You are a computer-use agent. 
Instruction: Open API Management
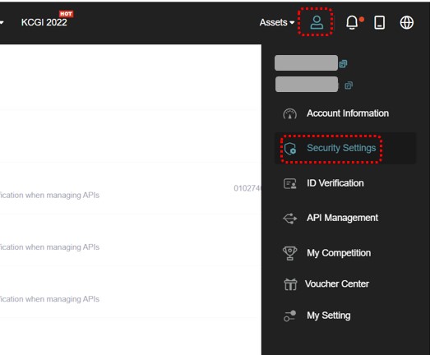coord(342,218)
